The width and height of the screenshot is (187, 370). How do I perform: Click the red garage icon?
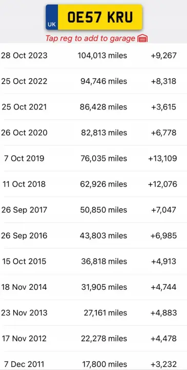(x=143, y=38)
